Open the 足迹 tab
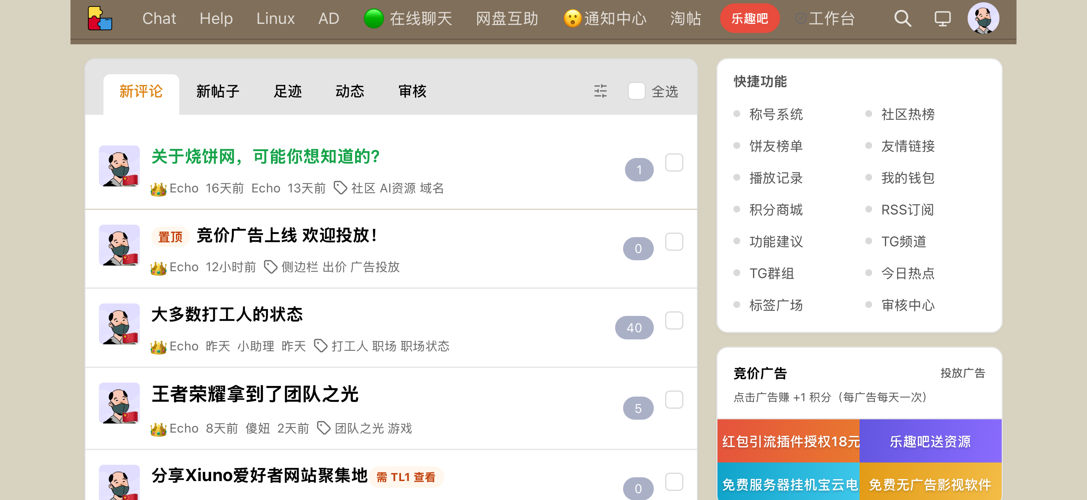 pos(288,91)
